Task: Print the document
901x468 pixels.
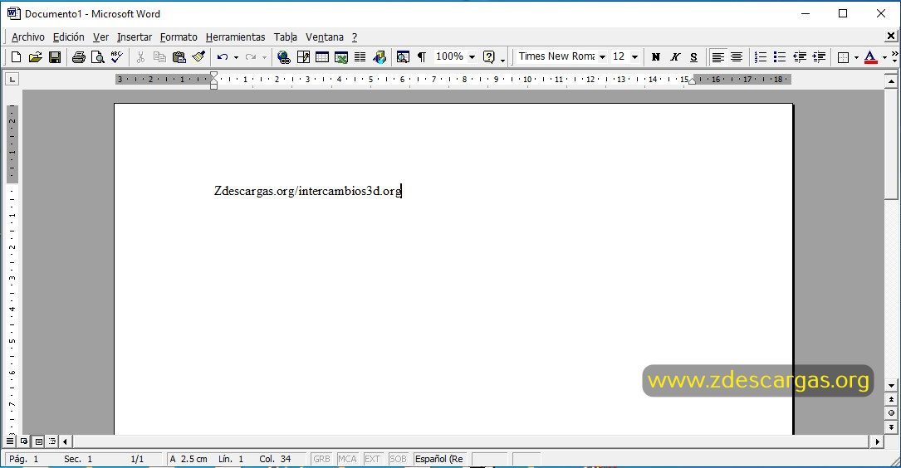Action: coord(79,57)
